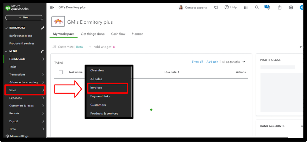Screen dimensions: 307x142
Task: Click the GM's Dormitory plus heading text
Action: [x=90, y=22]
